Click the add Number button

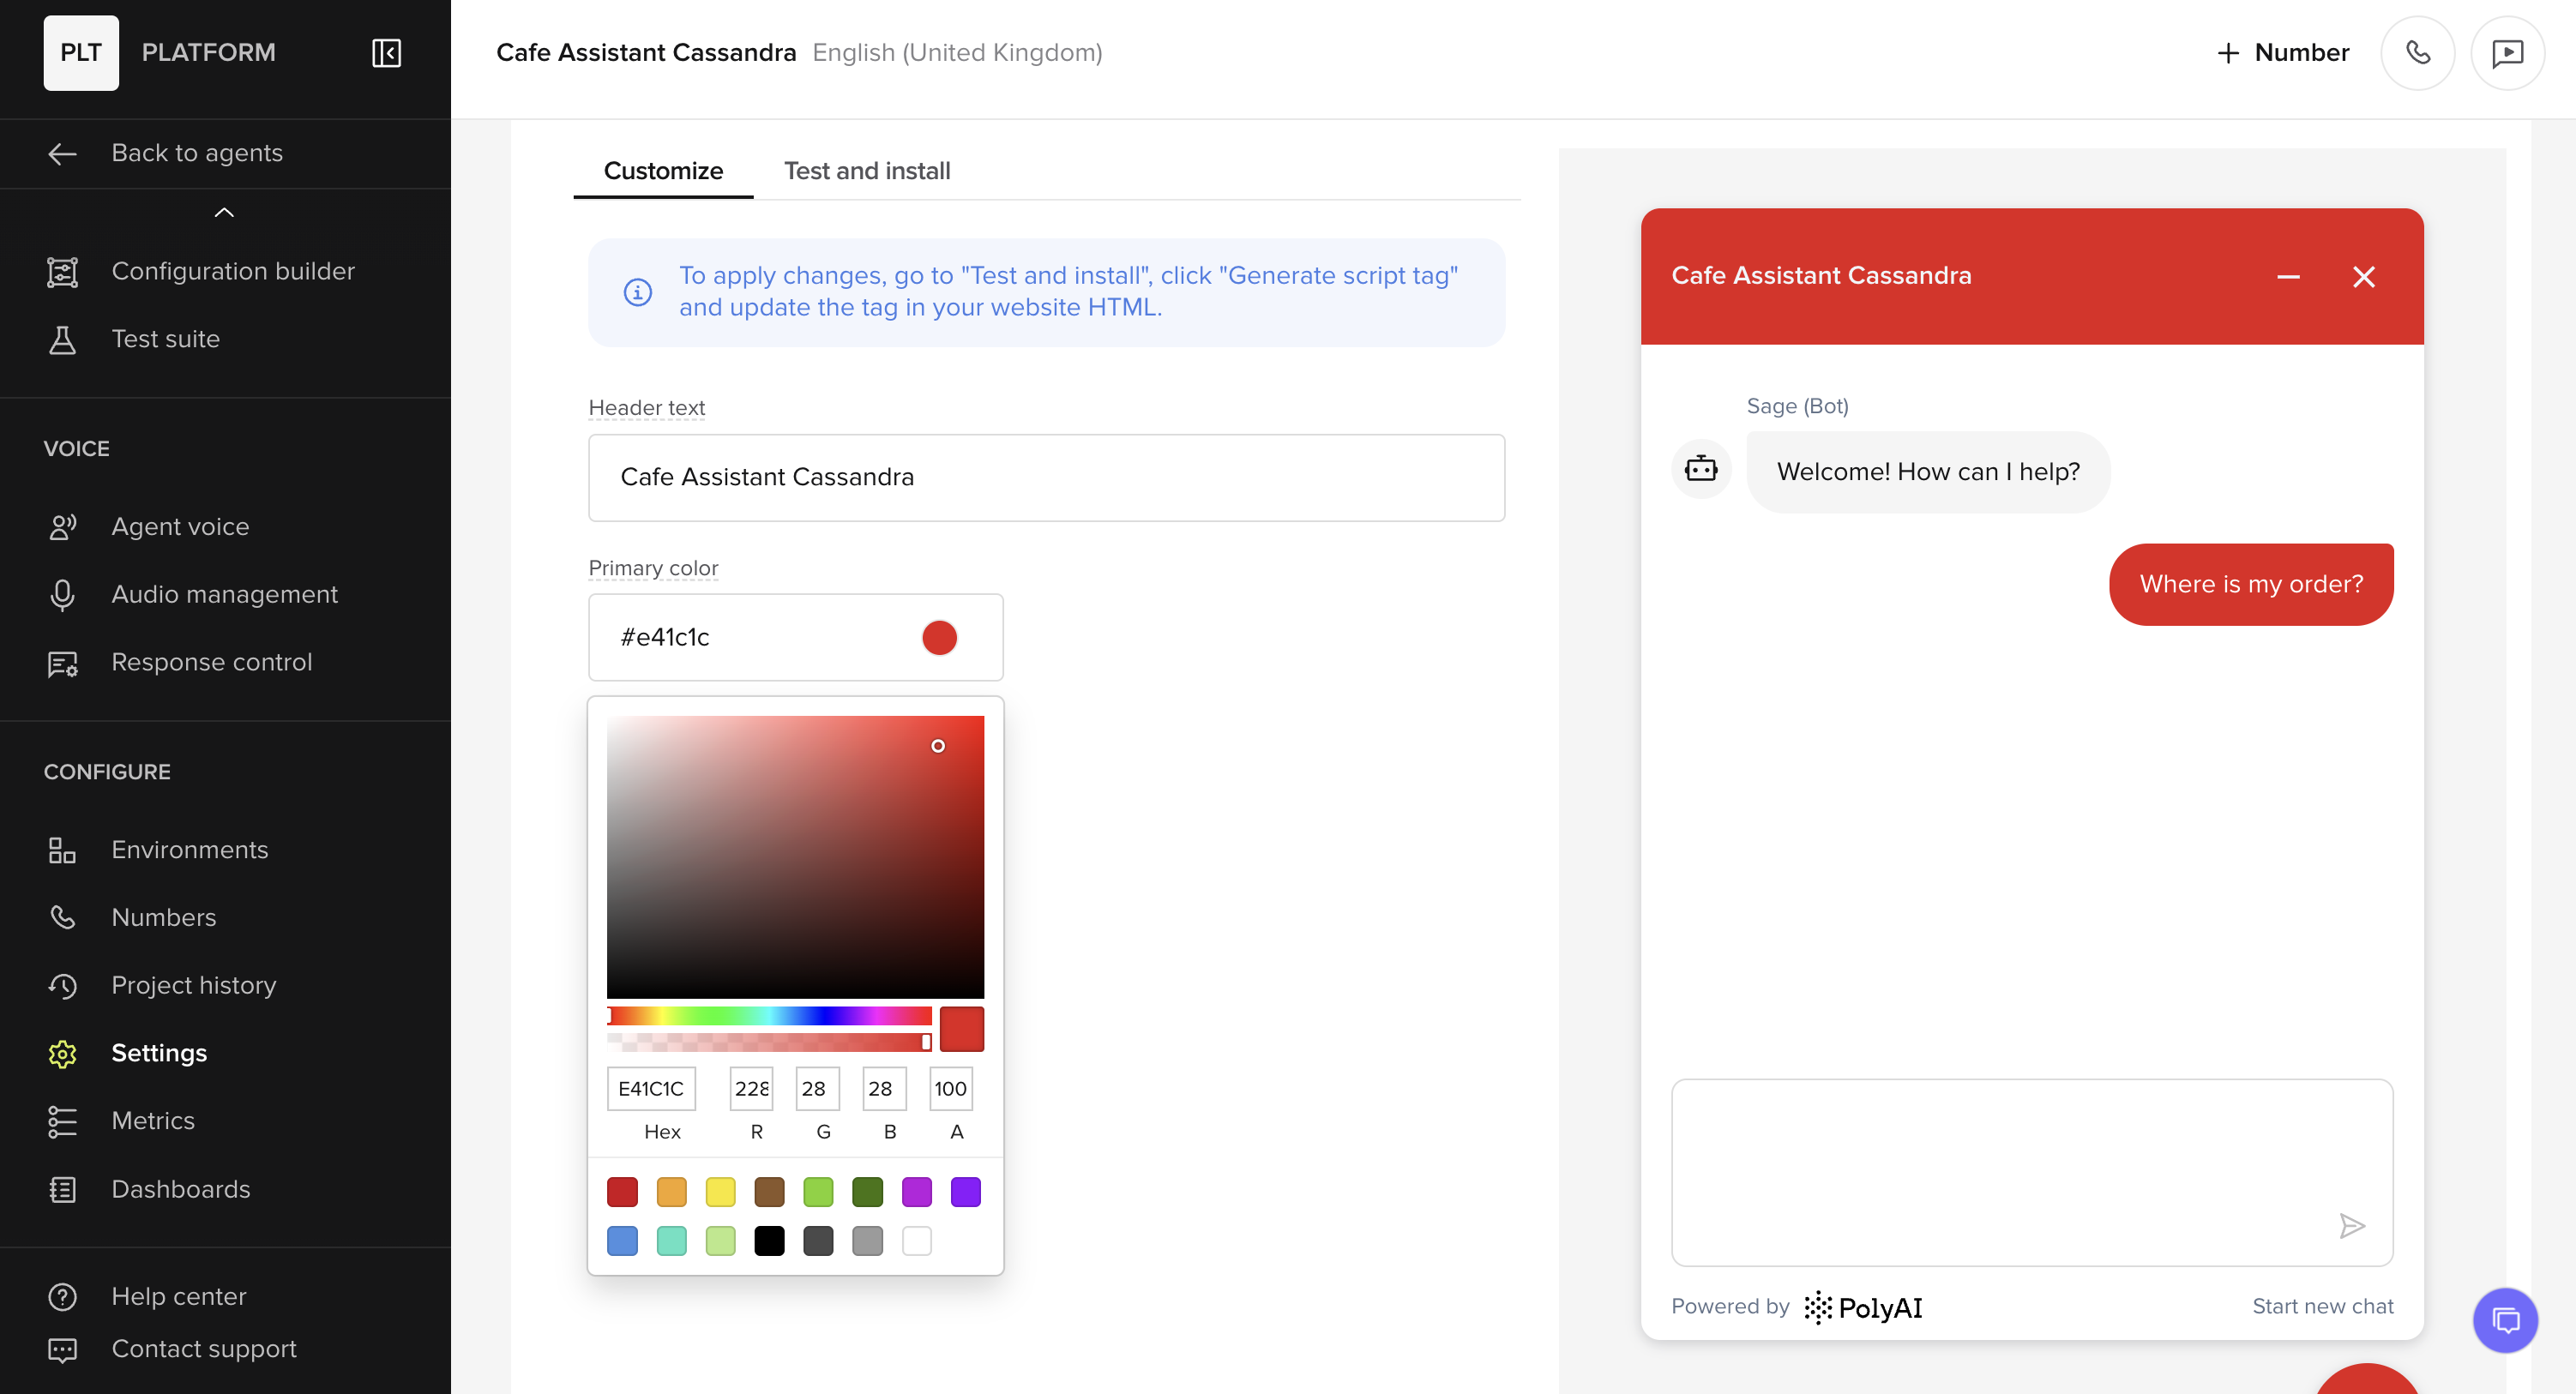[2283, 53]
